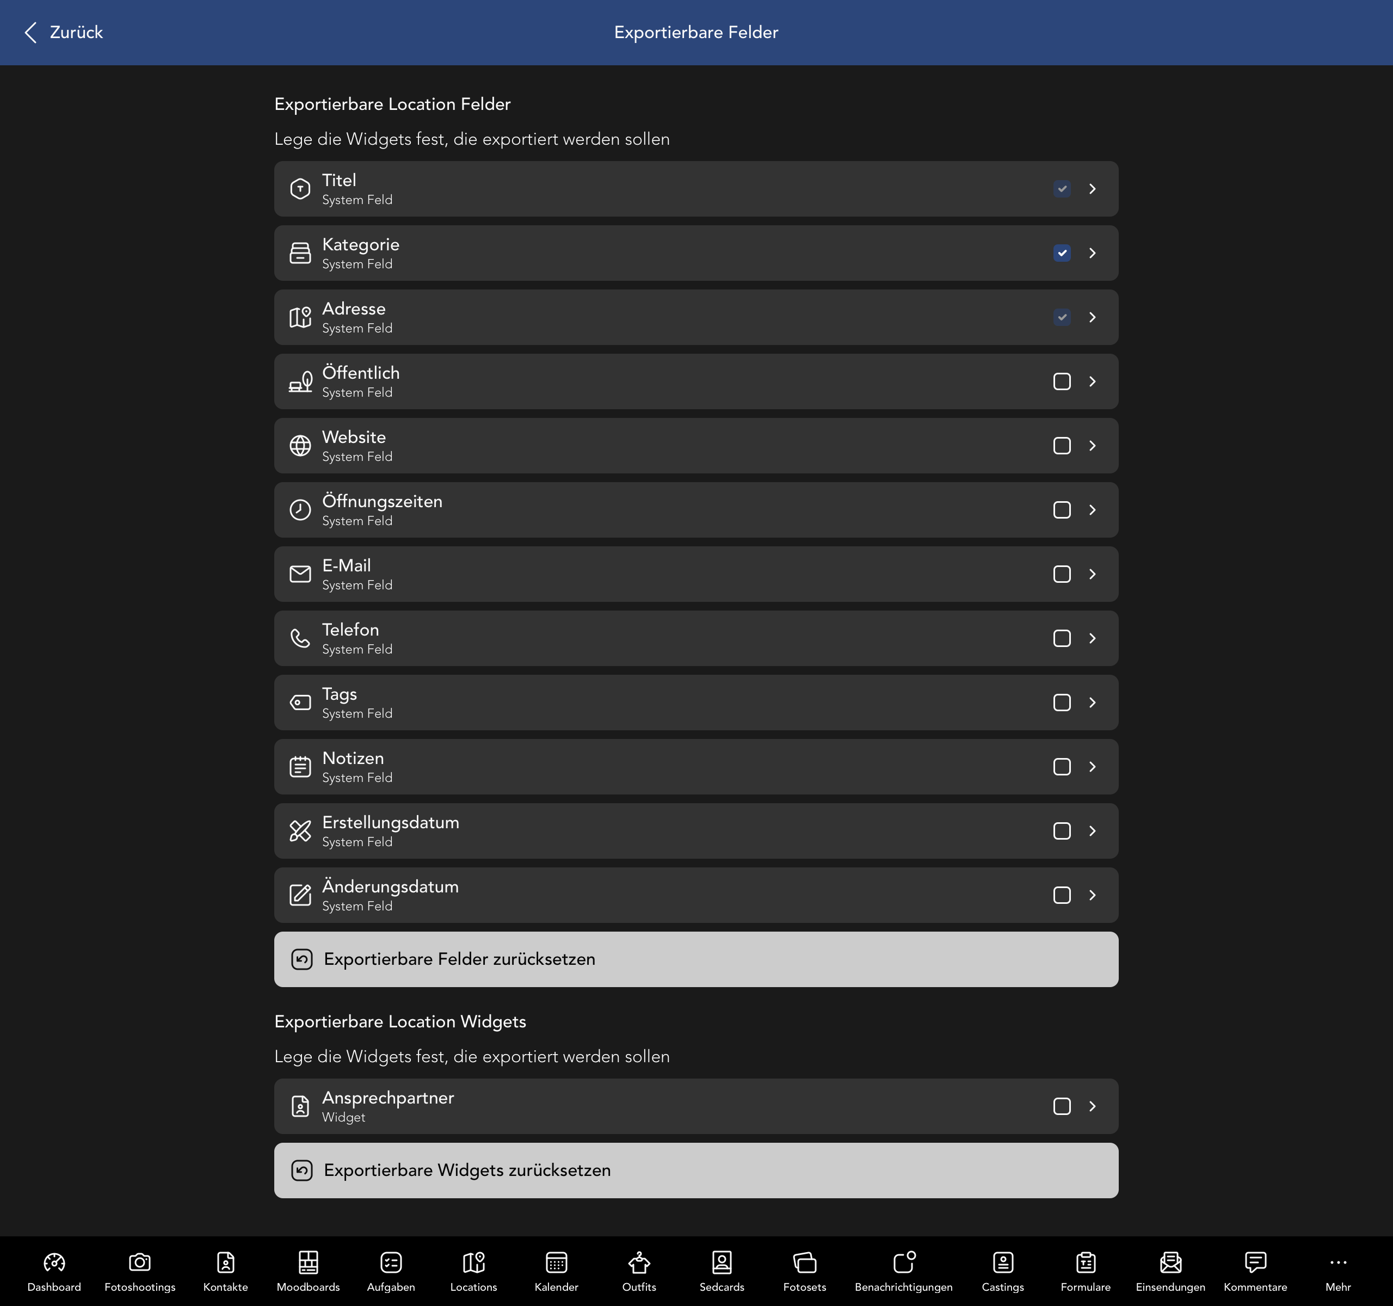
Task: Click the Erstellungsdatum pencil-ruler icon
Action: 300,831
